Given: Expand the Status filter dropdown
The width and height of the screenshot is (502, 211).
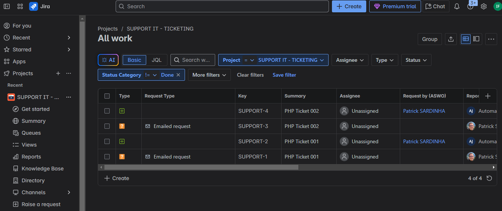Looking at the screenshot, I should (x=416, y=60).
